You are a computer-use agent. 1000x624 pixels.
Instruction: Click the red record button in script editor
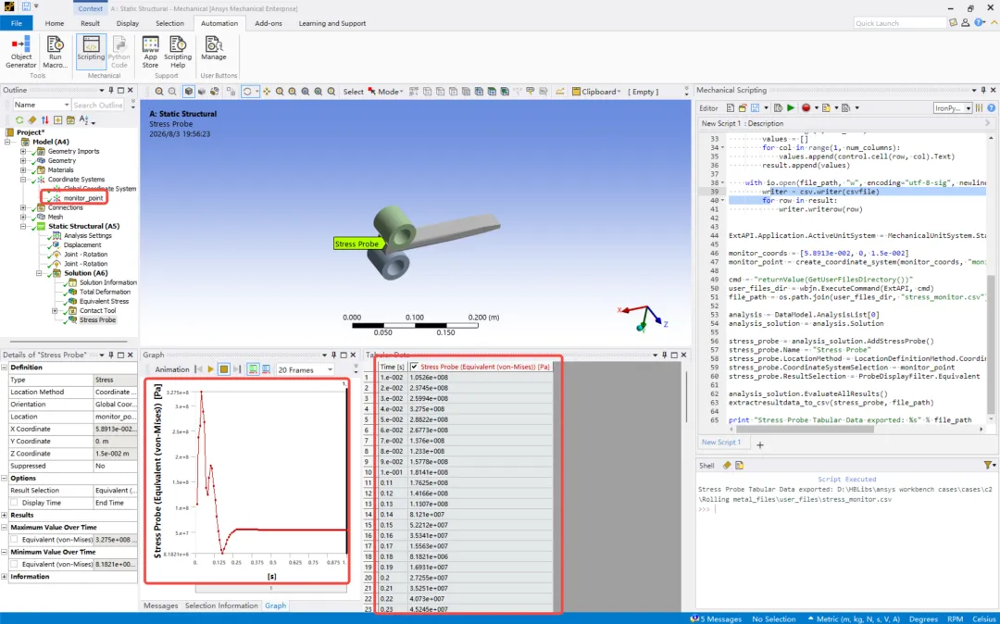coord(806,108)
